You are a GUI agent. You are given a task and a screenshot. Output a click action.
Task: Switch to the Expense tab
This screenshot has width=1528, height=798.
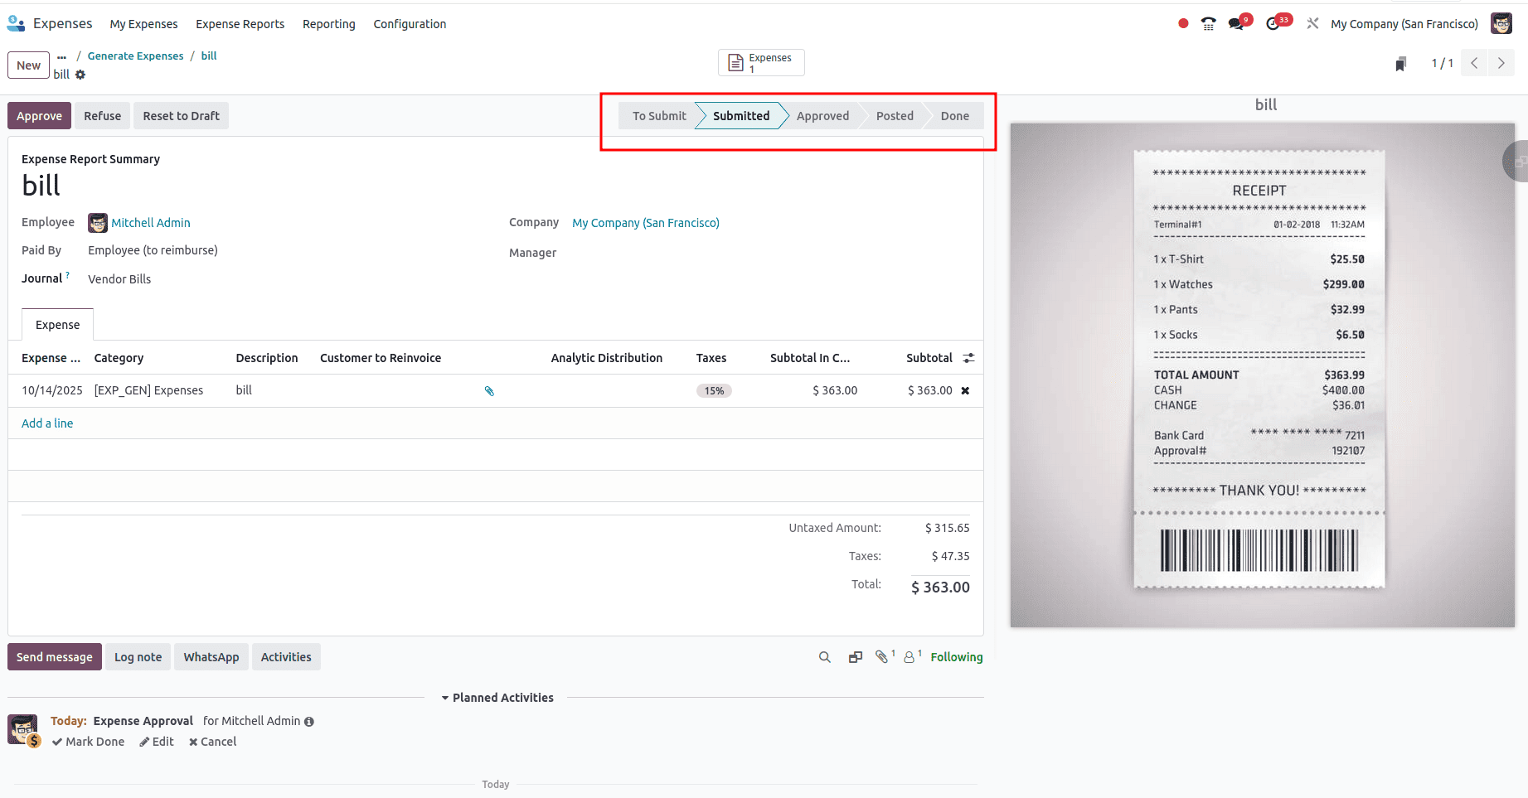click(56, 324)
